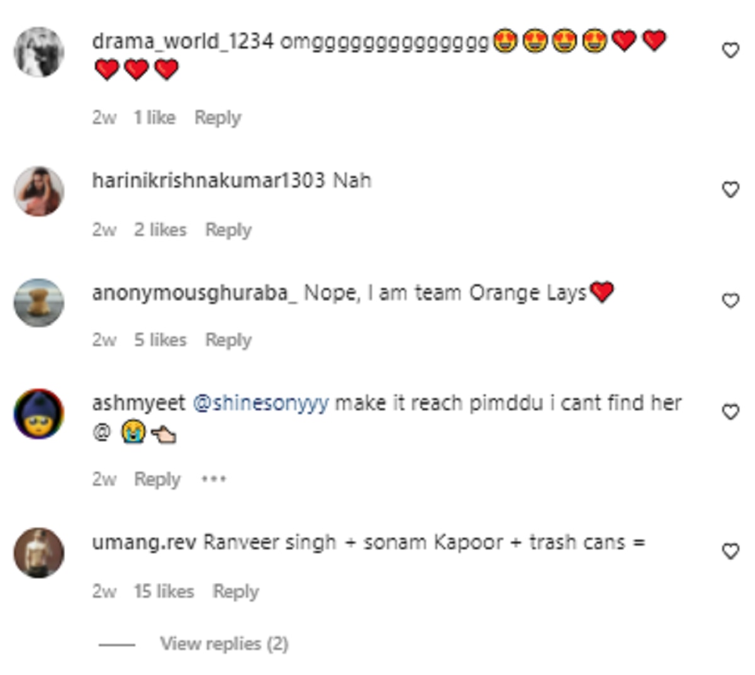Image resolution: width=755 pixels, height=675 pixels.
Task: Open harinikrishnakumar1303's avatar
Action: (39, 191)
